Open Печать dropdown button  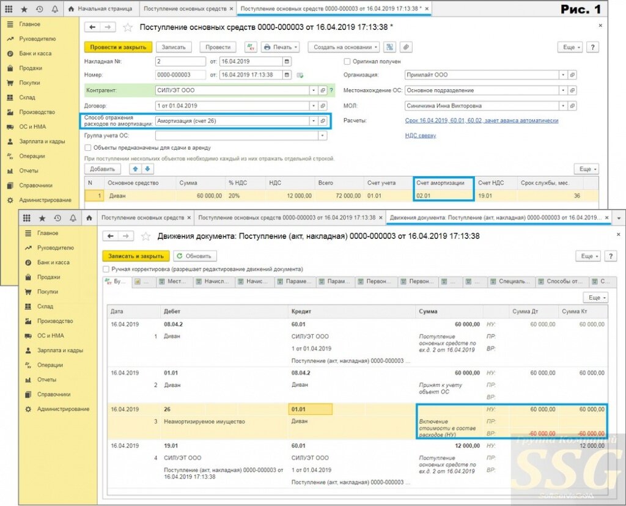point(281,47)
